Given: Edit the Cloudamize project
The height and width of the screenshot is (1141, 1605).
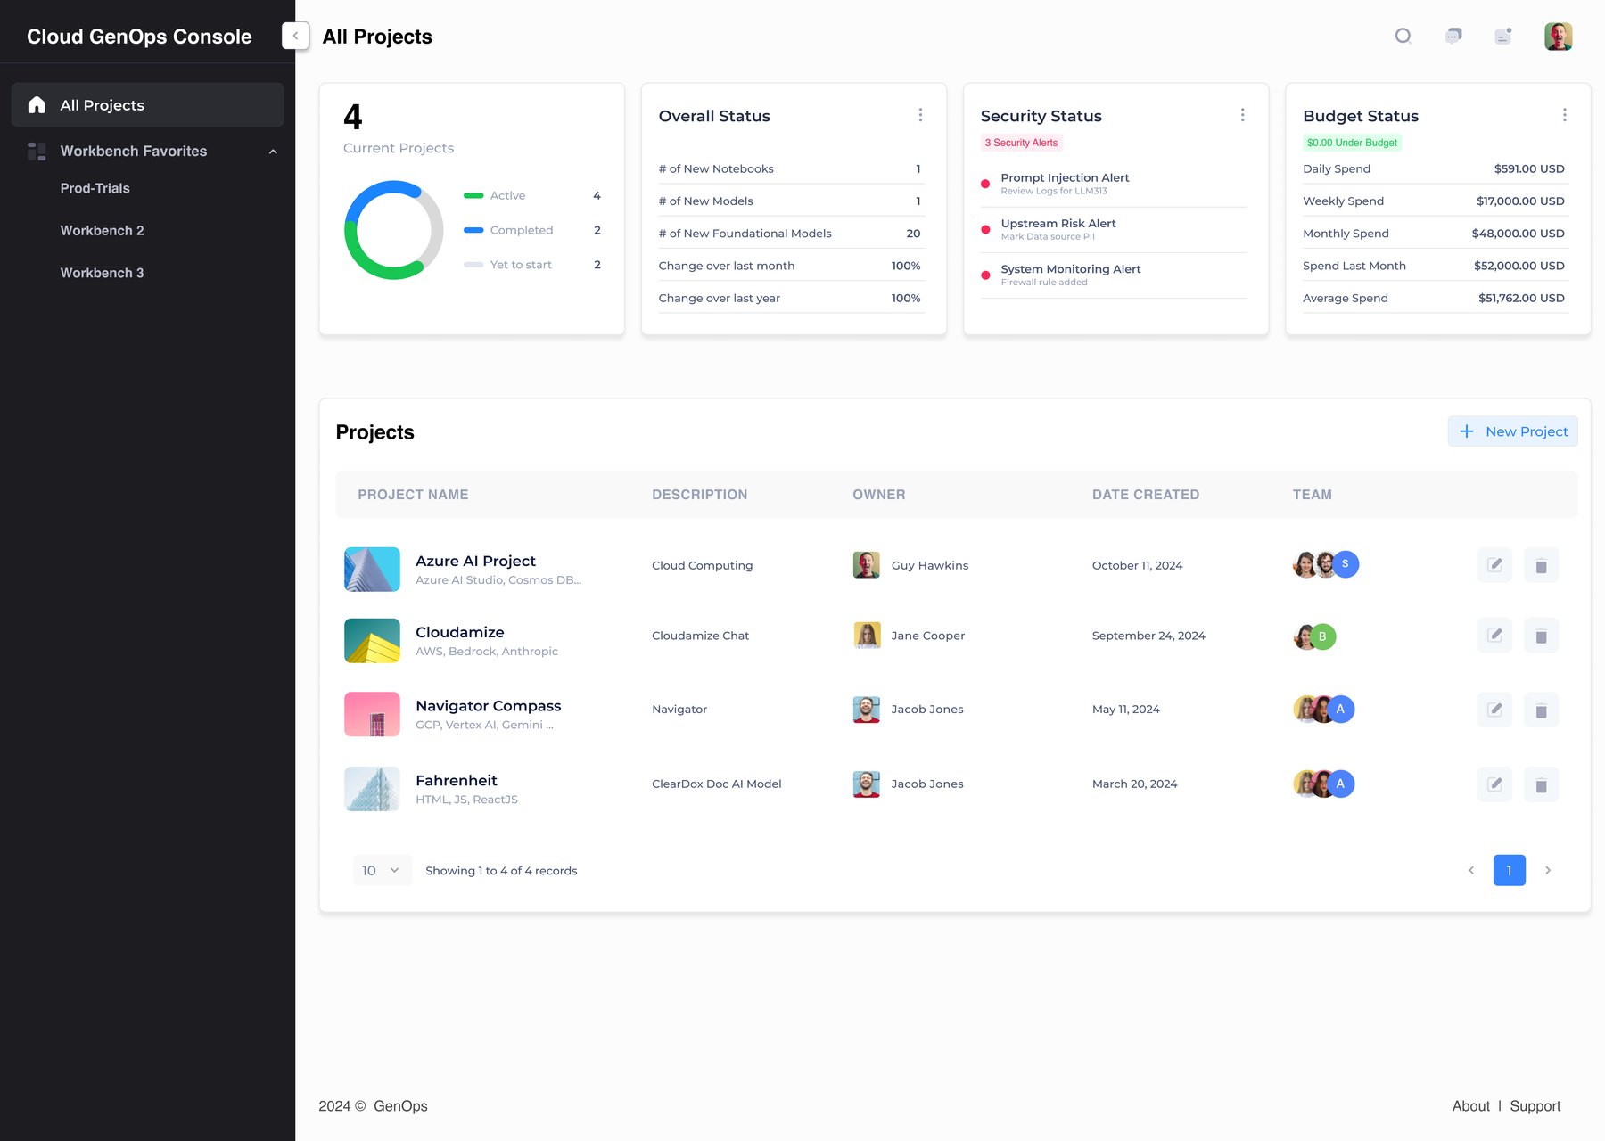Looking at the screenshot, I should 1494,636.
